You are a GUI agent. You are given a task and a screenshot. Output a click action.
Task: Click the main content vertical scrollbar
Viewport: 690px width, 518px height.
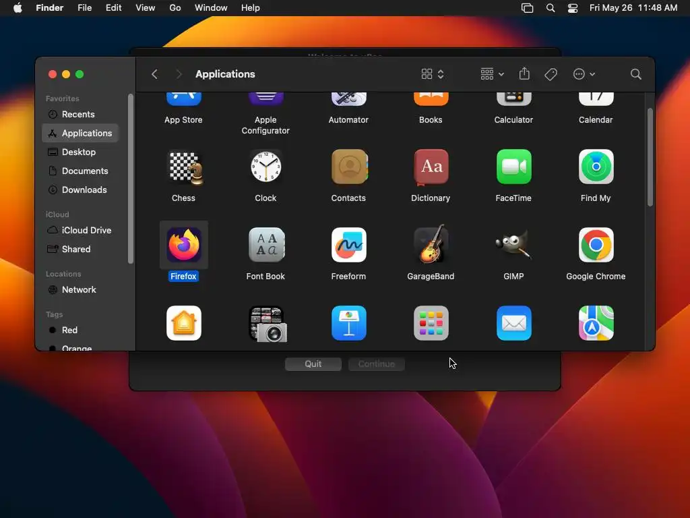[650, 156]
